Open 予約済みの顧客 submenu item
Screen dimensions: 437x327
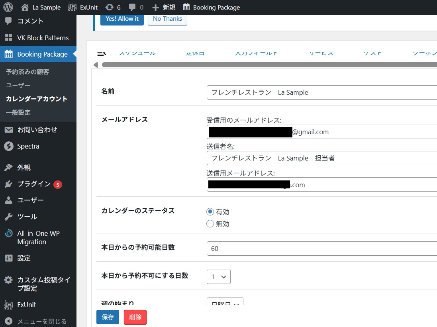pyautogui.click(x=27, y=72)
